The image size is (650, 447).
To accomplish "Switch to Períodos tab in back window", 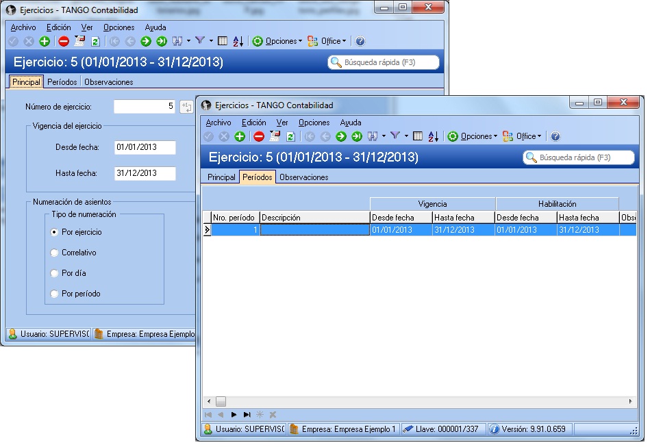I will click(62, 82).
